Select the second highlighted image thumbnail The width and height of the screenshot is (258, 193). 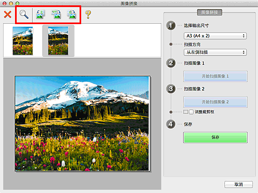point(58,41)
